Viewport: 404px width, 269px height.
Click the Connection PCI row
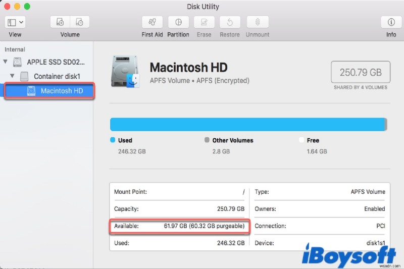click(320, 226)
